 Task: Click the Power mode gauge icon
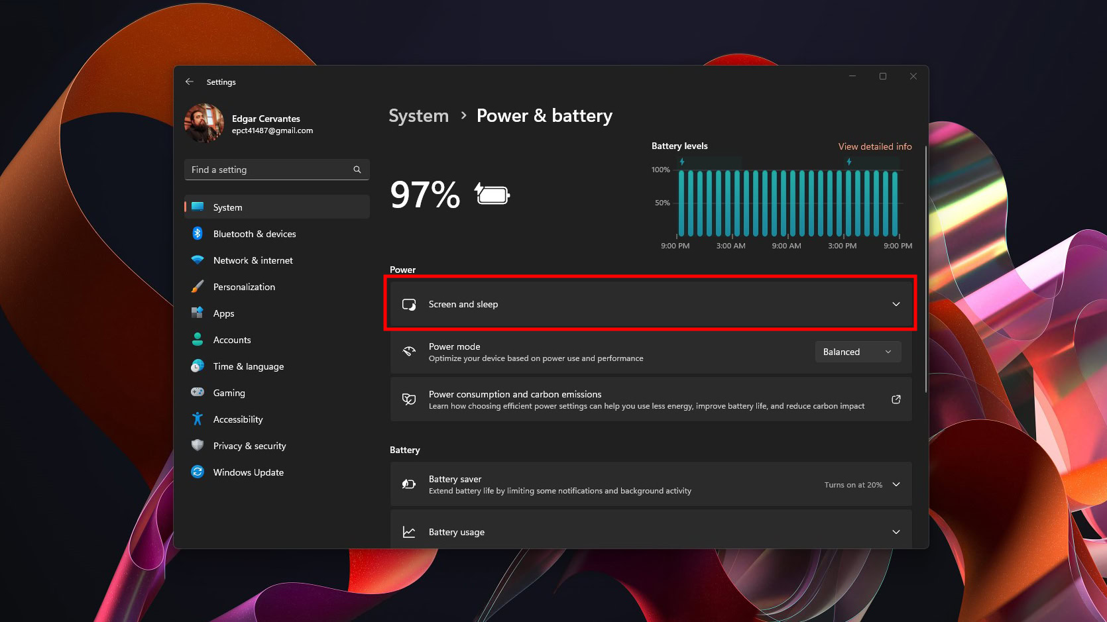point(409,352)
